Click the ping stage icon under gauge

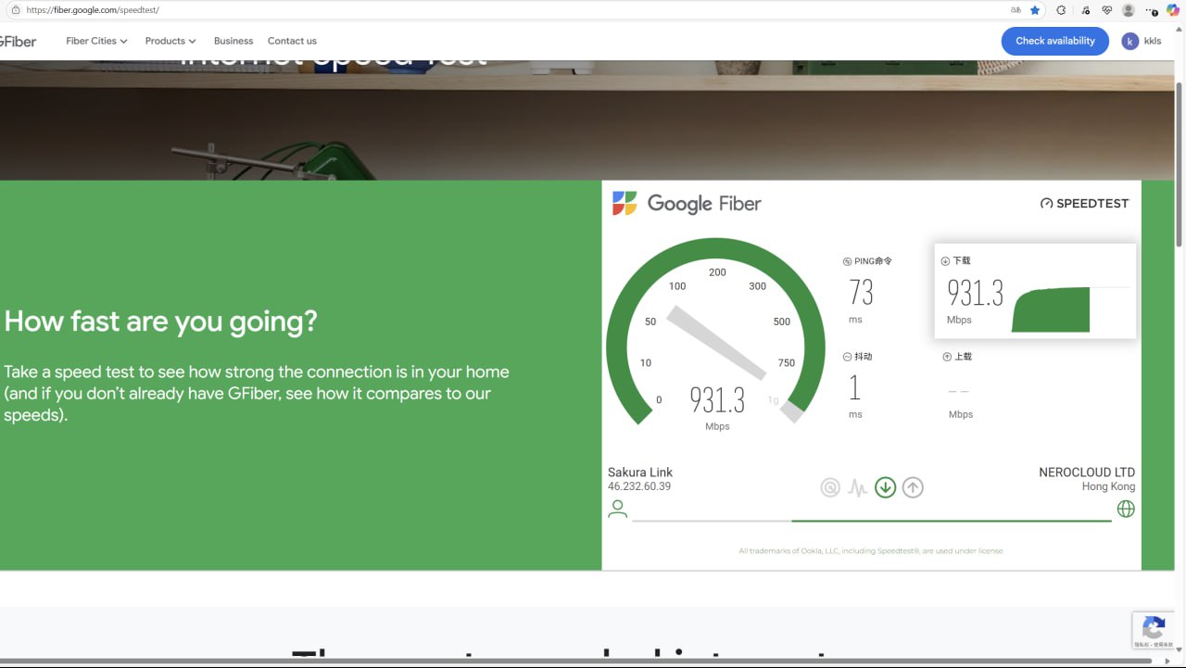tap(830, 487)
